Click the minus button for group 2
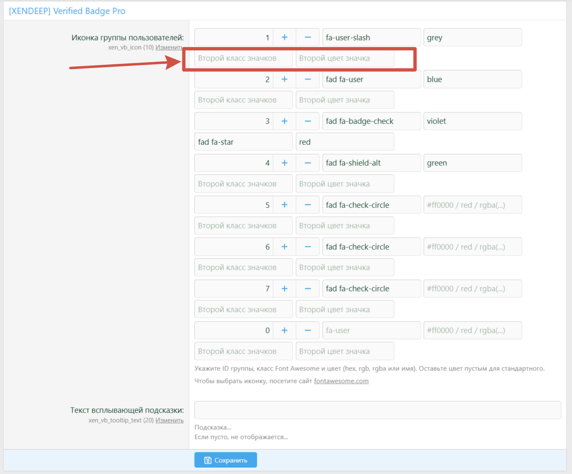This screenshot has height=474, width=572. tap(308, 79)
